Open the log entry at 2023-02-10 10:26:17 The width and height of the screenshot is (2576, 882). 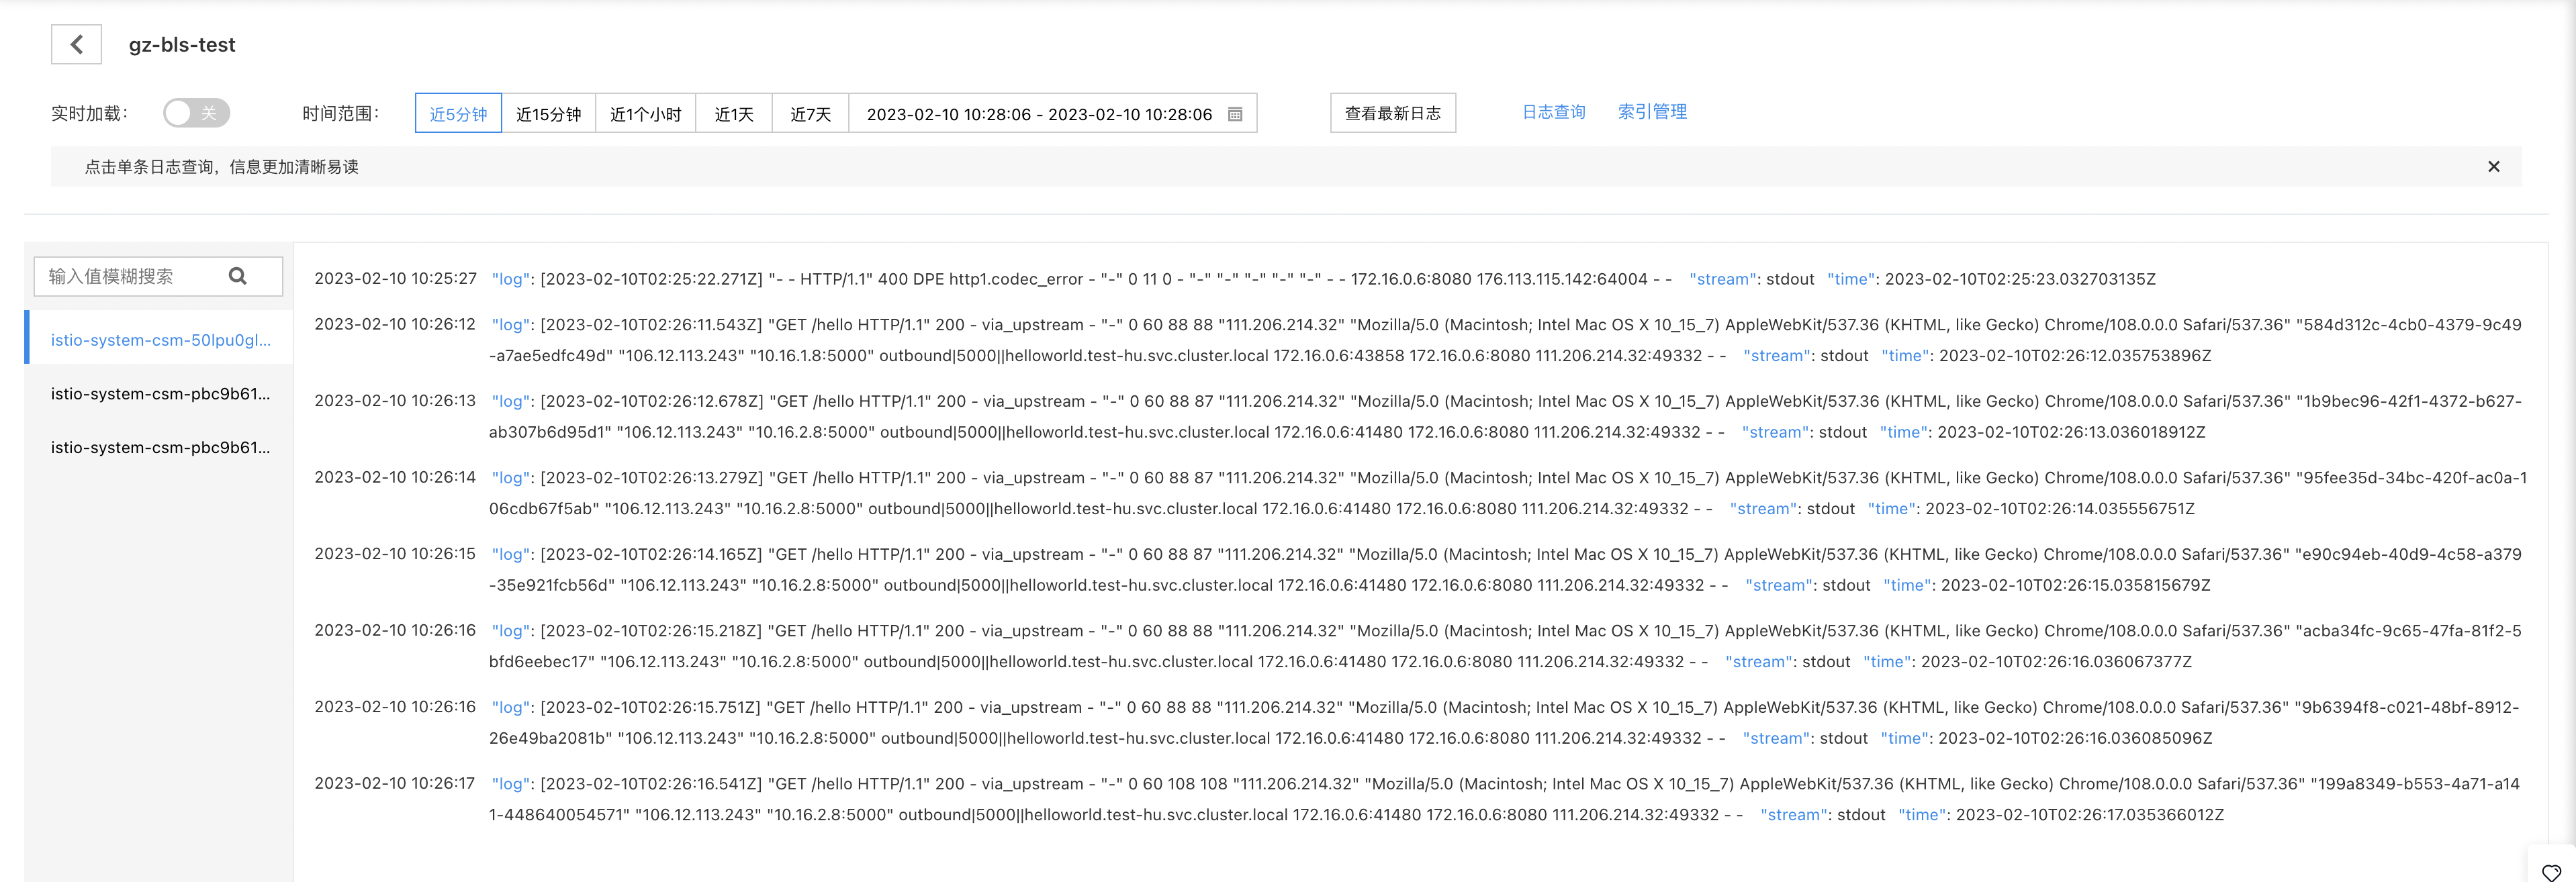pos(1417,799)
